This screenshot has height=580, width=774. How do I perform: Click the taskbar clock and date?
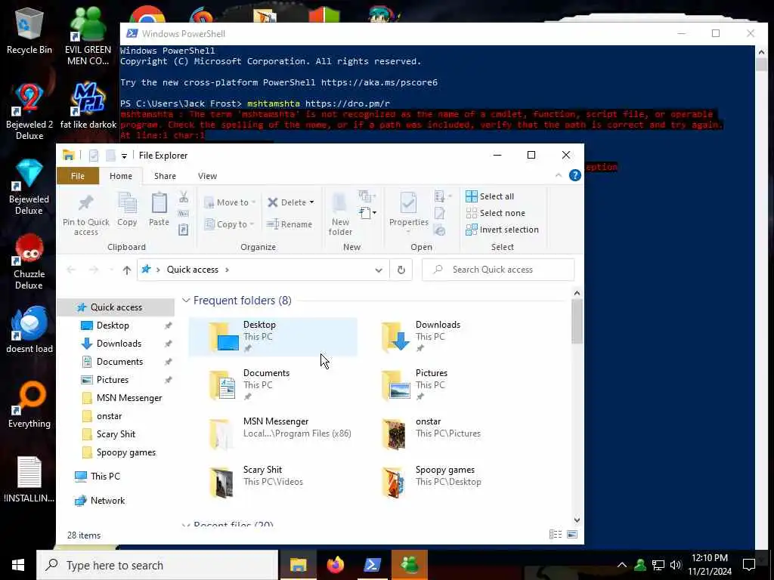(710, 565)
